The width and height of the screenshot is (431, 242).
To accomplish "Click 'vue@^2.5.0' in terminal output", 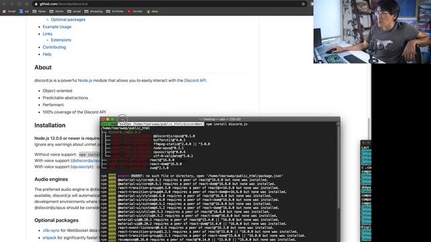I will tap(159, 168).
